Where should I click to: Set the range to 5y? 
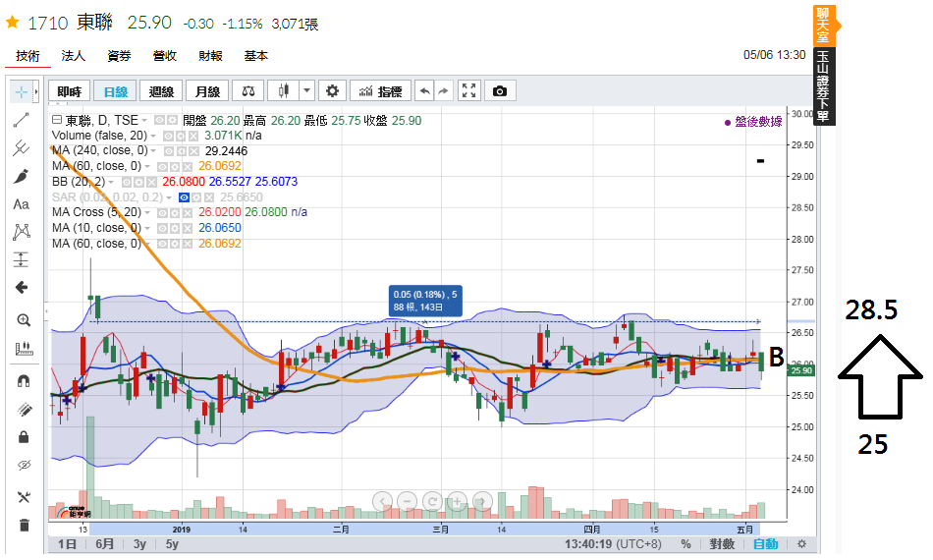pos(172,544)
